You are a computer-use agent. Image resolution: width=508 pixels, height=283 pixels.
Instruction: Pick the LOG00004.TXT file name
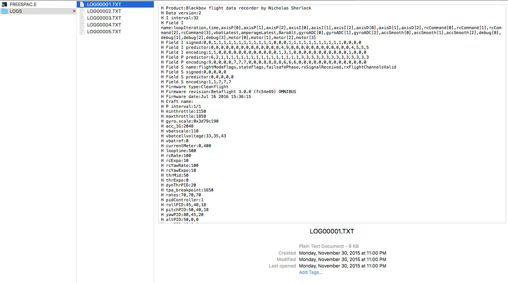tap(104, 25)
